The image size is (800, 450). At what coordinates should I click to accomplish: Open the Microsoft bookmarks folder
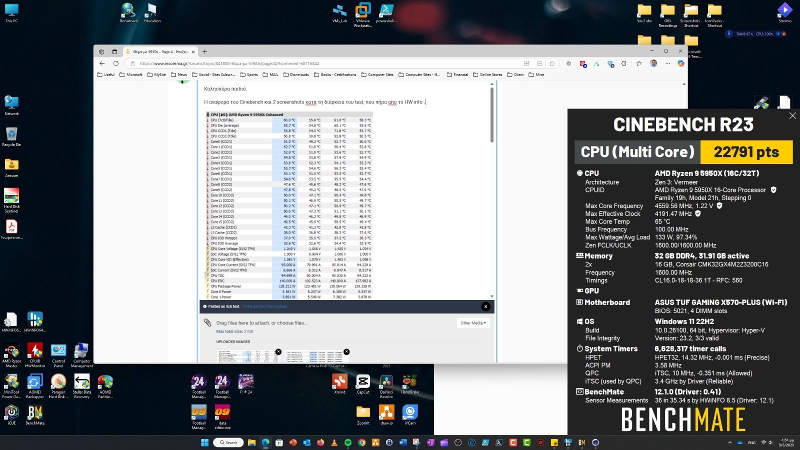tap(131, 74)
